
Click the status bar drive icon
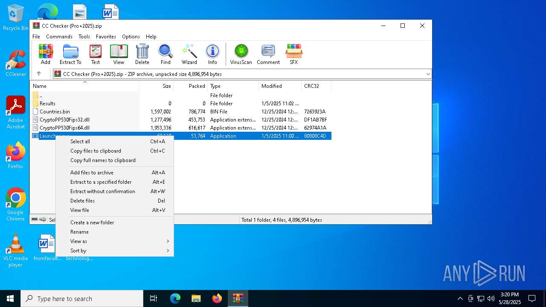point(35,220)
